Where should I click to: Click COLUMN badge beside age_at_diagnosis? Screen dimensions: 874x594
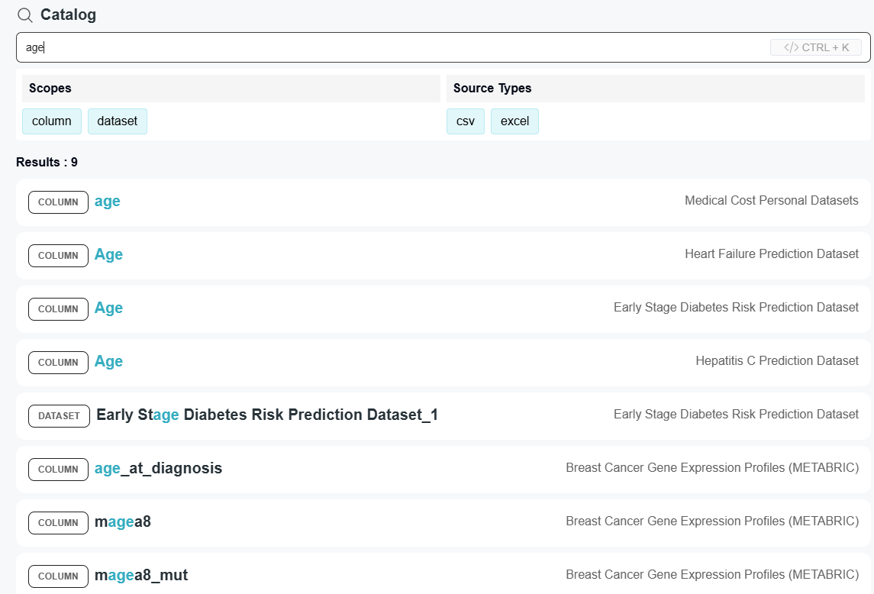(x=58, y=470)
